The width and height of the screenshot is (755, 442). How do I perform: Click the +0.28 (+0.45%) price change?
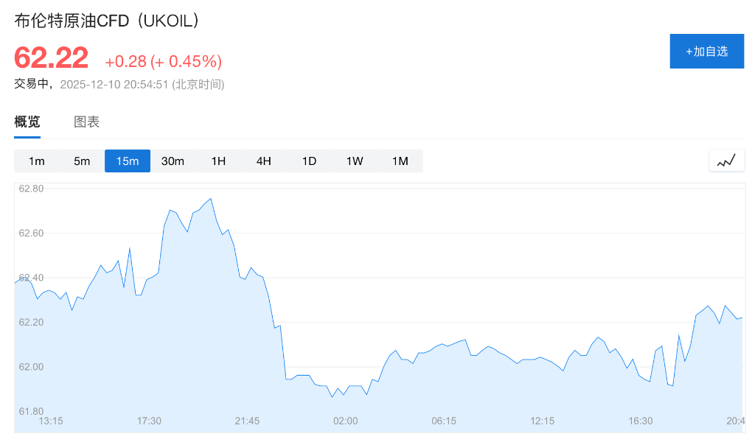click(163, 61)
